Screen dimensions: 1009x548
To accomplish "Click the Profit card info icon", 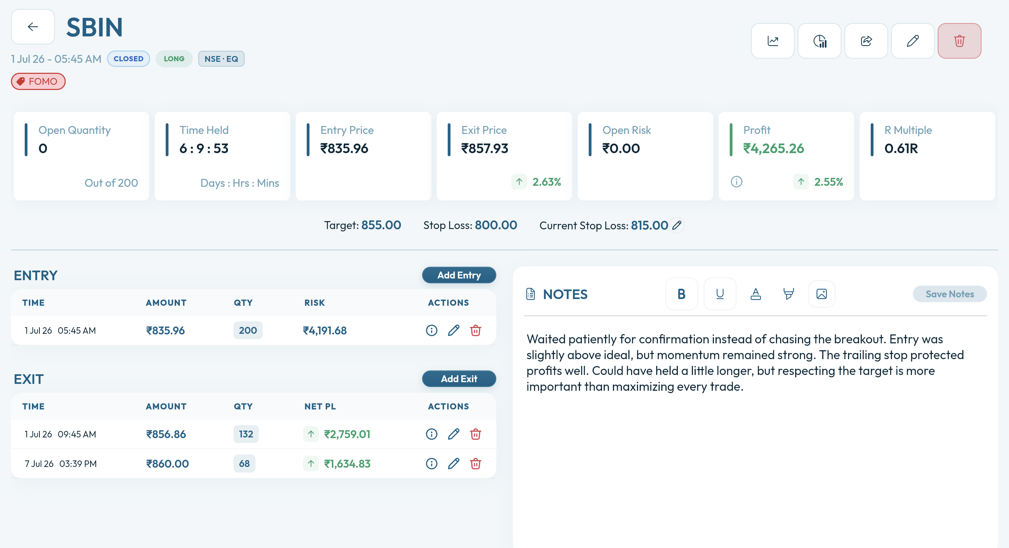I will 737,182.
